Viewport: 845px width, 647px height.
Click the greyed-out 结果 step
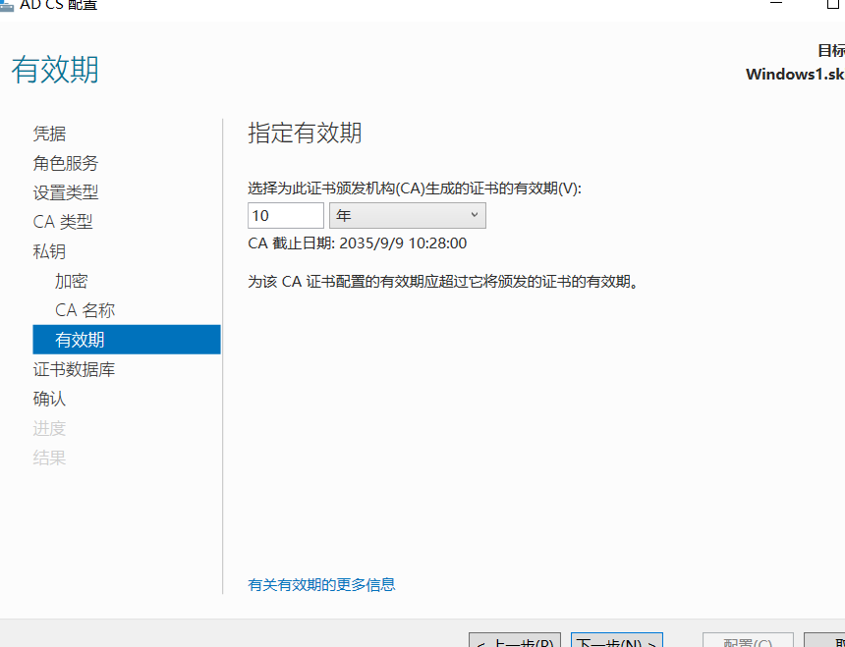tap(50, 458)
